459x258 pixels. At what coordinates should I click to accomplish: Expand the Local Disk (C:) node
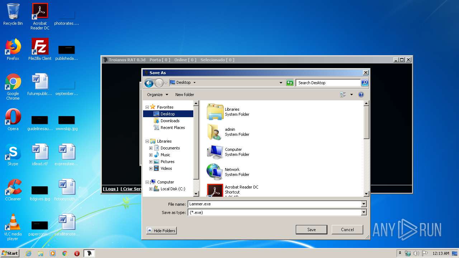tap(151, 189)
